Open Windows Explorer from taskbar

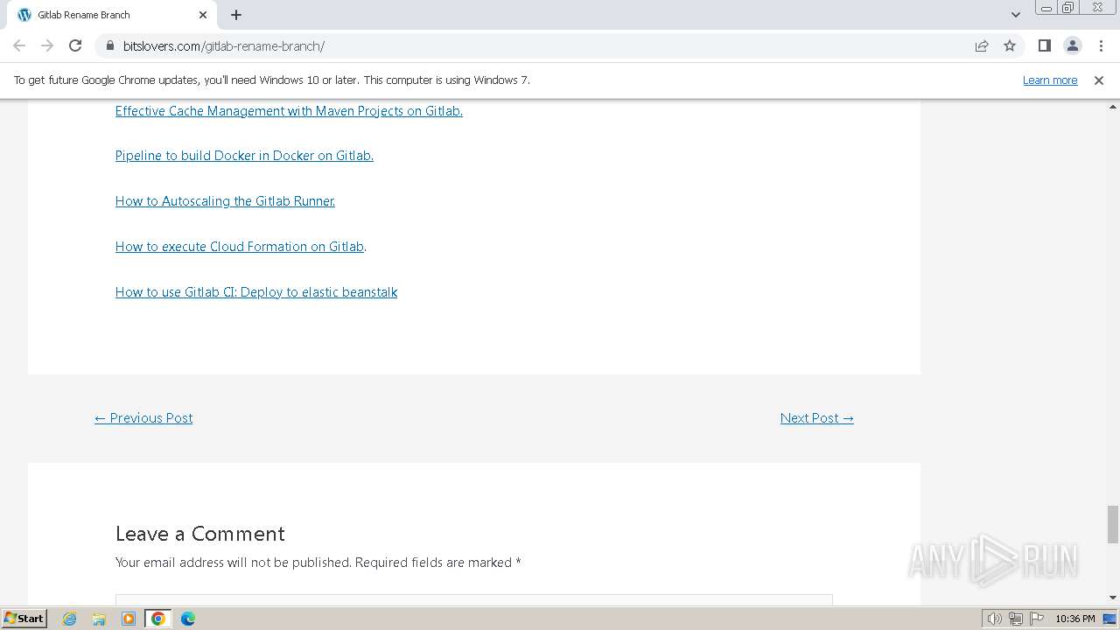pyautogui.click(x=99, y=619)
